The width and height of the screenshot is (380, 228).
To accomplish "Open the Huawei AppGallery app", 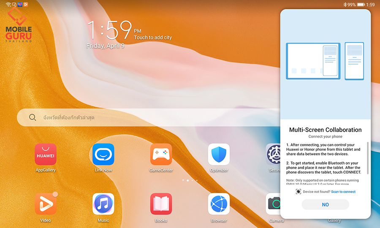I will [46, 155].
